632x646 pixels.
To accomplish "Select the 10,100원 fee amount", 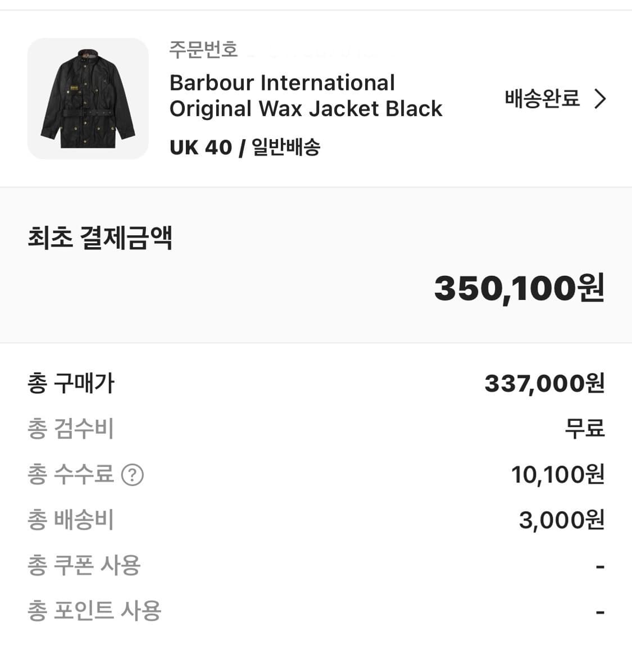I will [557, 475].
